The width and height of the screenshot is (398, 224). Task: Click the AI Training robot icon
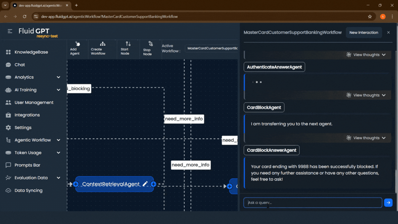point(8,90)
